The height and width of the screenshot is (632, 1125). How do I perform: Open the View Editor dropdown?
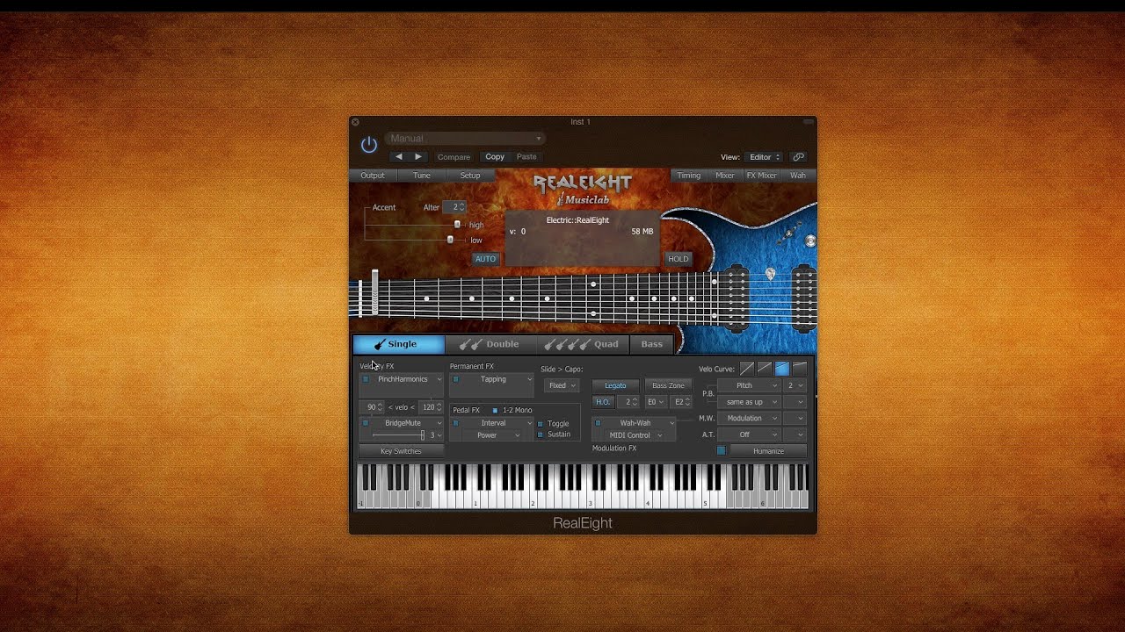tap(764, 157)
